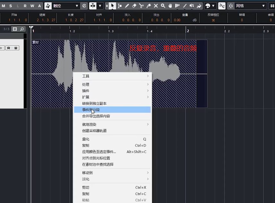The height and width of the screenshot is (203, 275).
Task: Choose 创建采样器轨道 menu item
Action: click(112, 131)
